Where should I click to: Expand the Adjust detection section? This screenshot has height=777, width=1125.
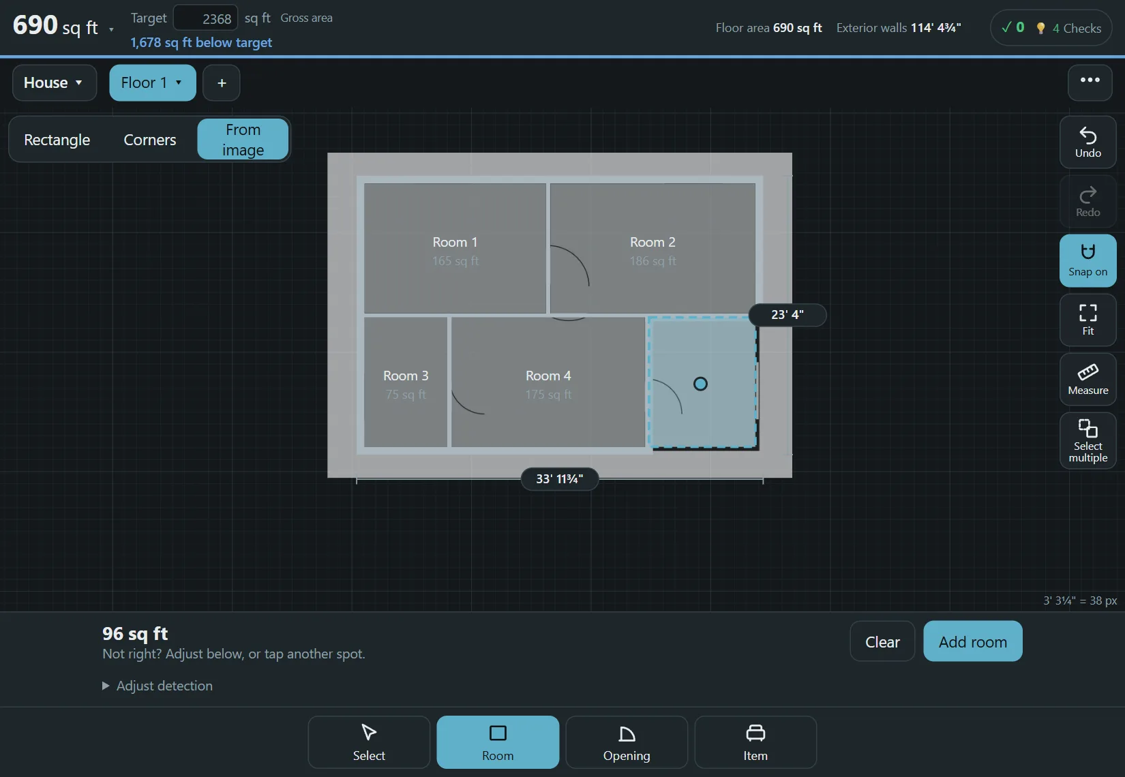click(x=157, y=686)
